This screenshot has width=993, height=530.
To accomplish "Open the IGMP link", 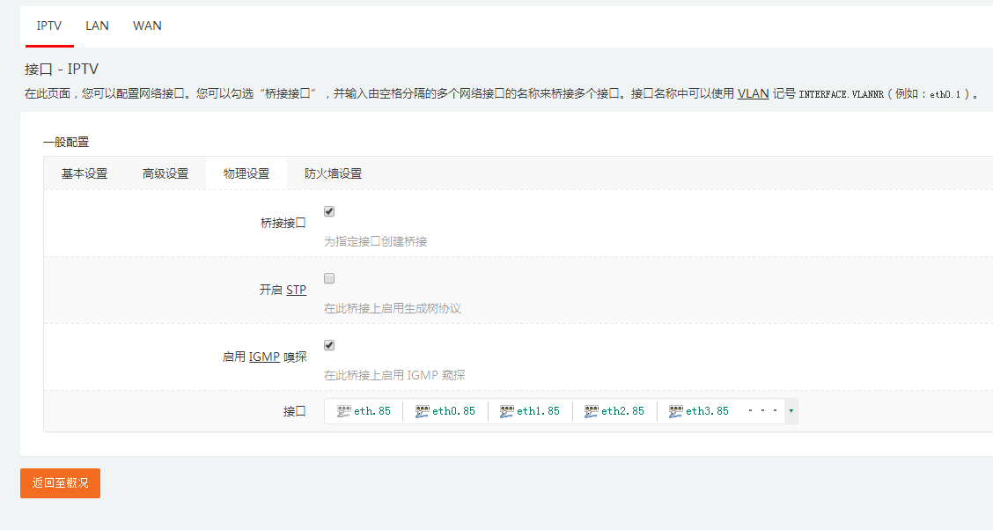I will pyautogui.click(x=263, y=356).
